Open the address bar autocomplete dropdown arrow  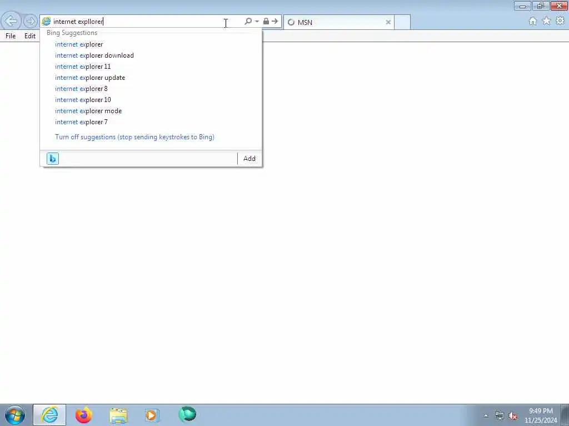pos(257,22)
